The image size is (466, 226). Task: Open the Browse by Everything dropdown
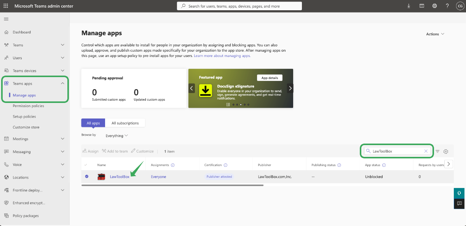pyautogui.click(x=116, y=136)
